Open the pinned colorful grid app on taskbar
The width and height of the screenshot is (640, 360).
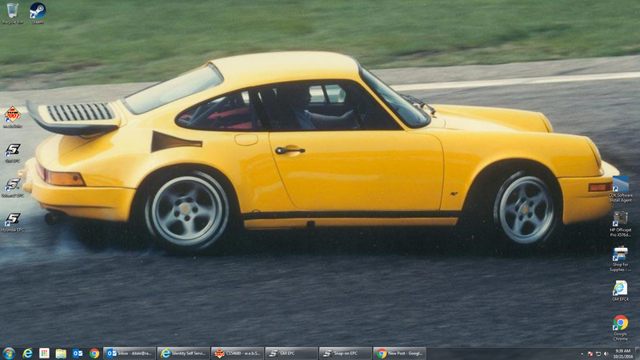(44, 354)
